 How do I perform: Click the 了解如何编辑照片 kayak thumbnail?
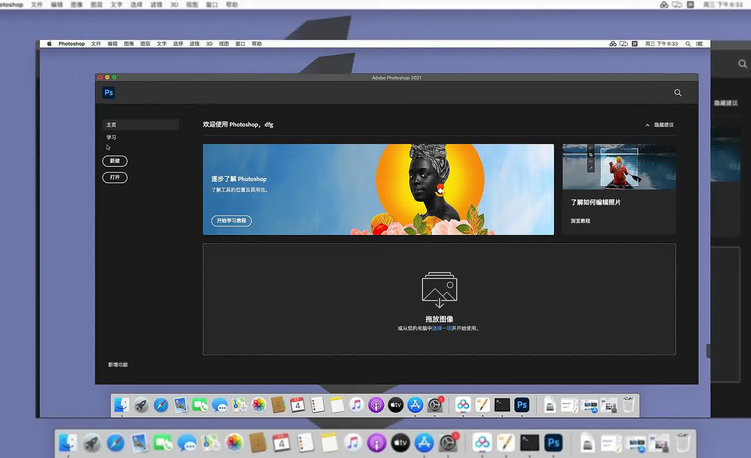point(619,167)
